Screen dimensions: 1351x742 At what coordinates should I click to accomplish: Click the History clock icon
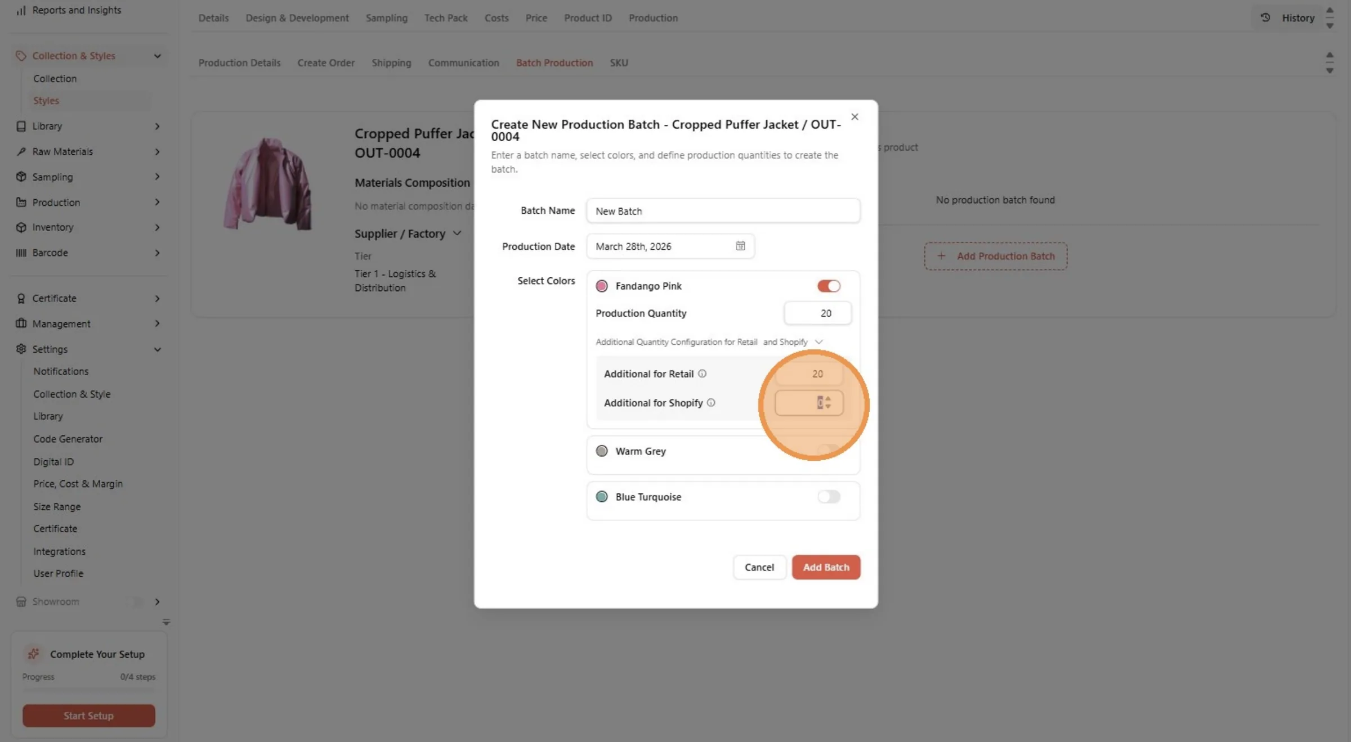pyautogui.click(x=1265, y=17)
